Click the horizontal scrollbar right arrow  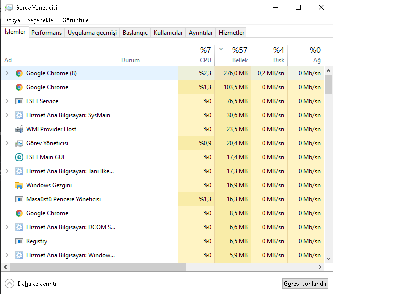point(320,267)
